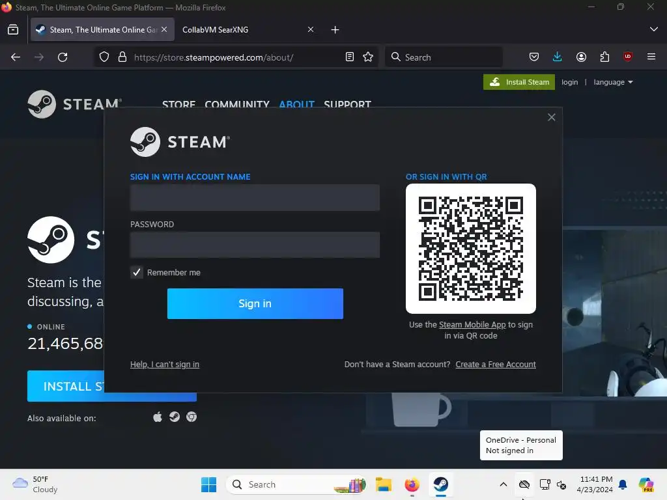This screenshot has width=667, height=500.
Task: Open Windows Start menu
Action: click(208, 484)
